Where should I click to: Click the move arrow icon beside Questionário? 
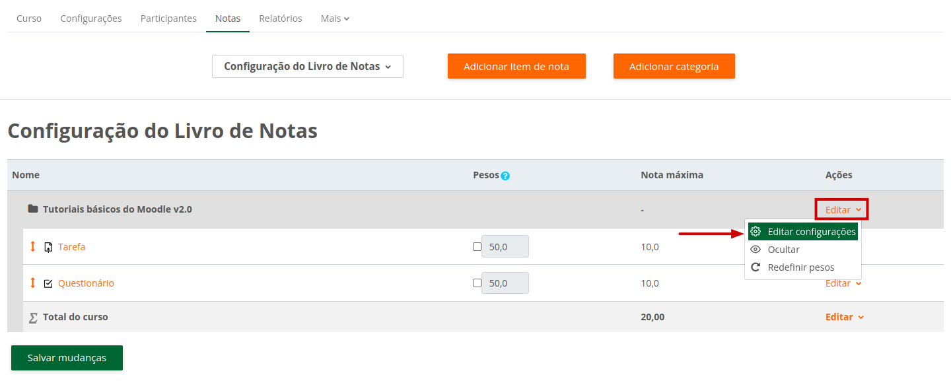click(x=33, y=283)
